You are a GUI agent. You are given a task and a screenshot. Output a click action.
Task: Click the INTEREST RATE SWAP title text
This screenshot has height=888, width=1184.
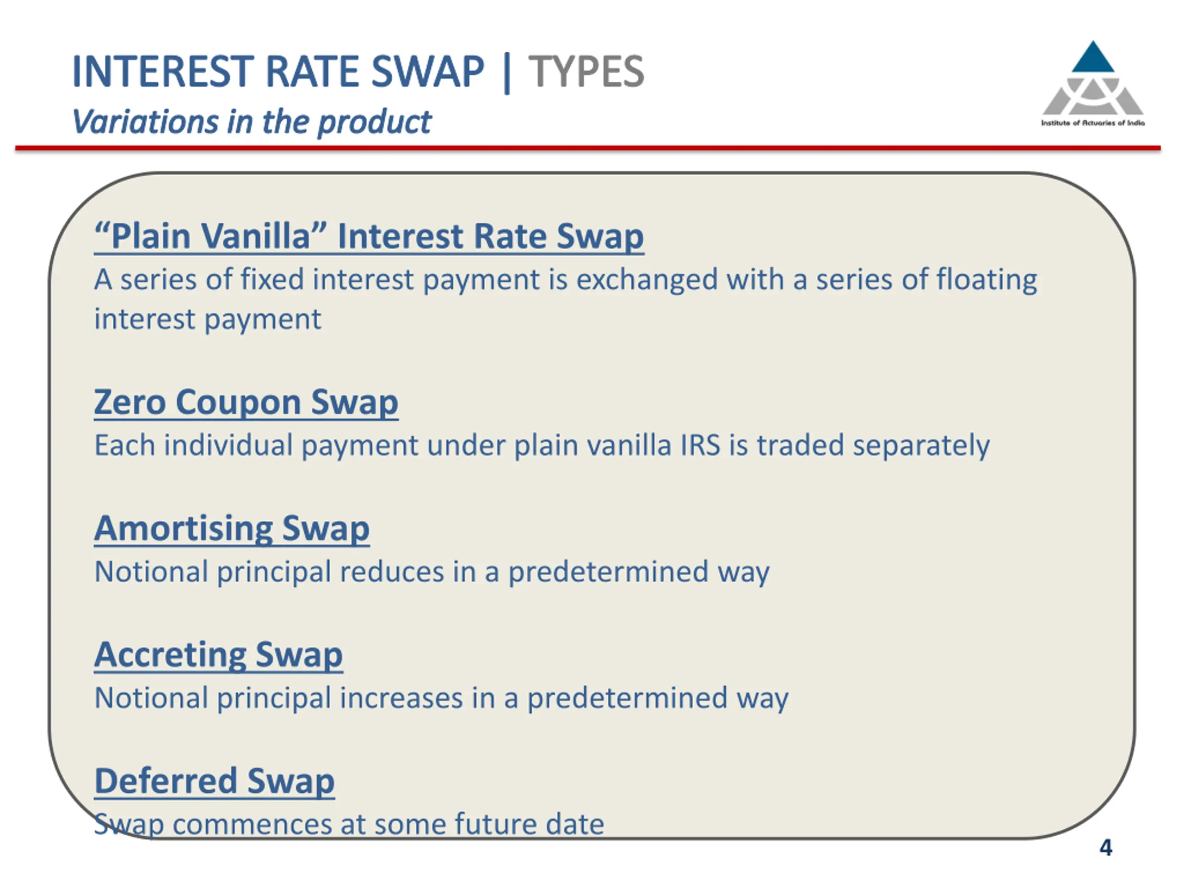pyautogui.click(x=278, y=71)
